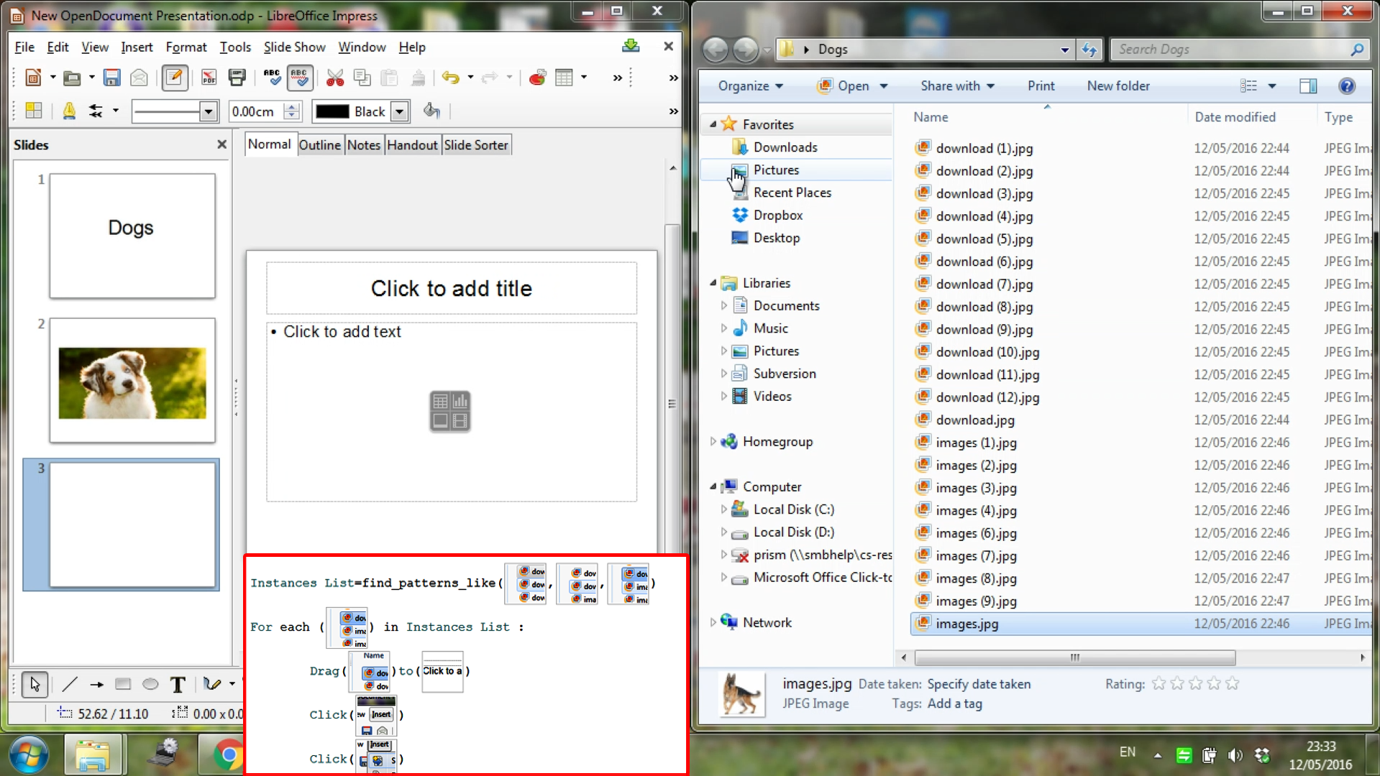1380x776 pixels.
Task: Click the printer icon in the Impress toolbar
Action: pyautogui.click(x=237, y=78)
